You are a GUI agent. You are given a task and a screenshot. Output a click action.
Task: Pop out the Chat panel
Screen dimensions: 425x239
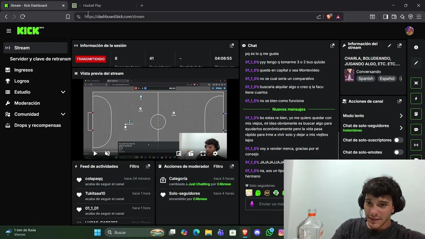pos(332,45)
